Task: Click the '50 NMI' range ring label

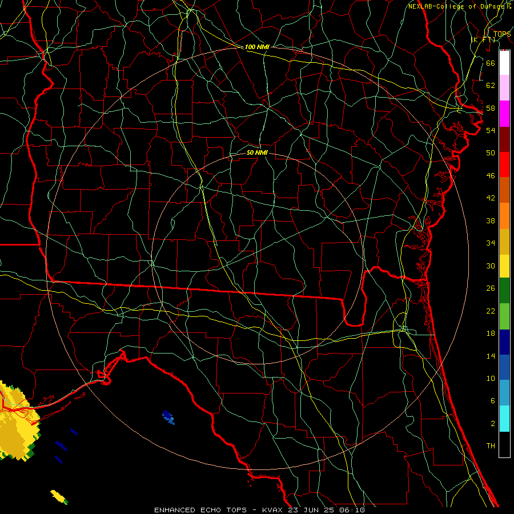Action: pos(257,152)
